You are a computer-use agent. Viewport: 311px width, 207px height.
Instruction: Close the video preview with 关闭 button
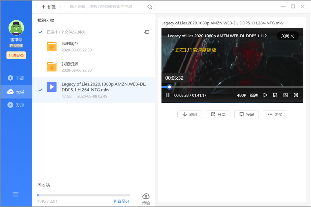(x=288, y=36)
